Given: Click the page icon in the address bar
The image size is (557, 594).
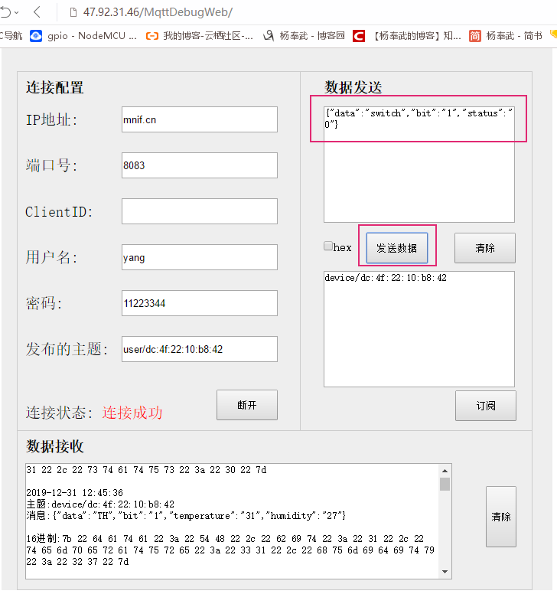Looking at the screenshot, I should (x=73, y=12).
